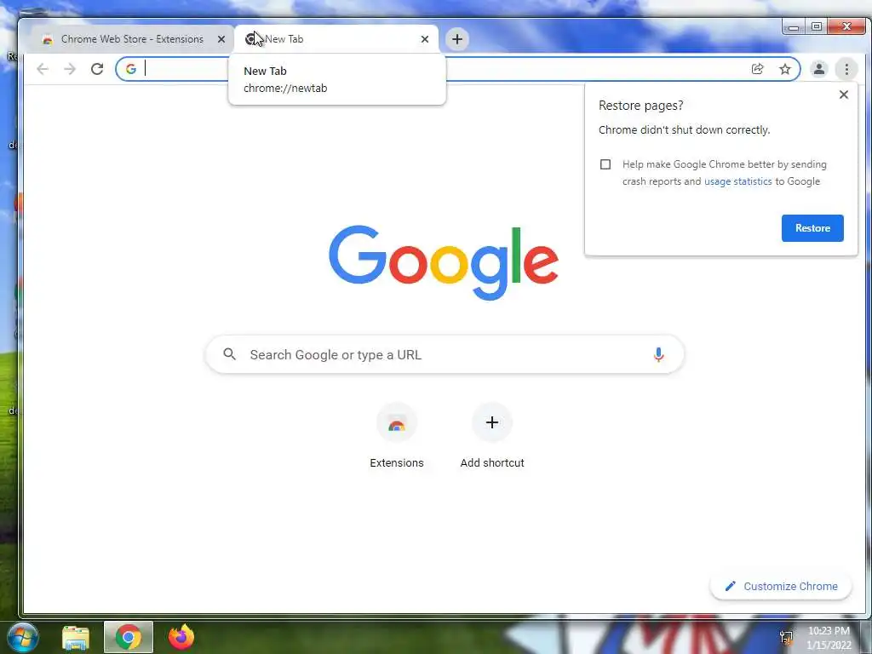Open the profile avatar menu

(x=818, y=69)
